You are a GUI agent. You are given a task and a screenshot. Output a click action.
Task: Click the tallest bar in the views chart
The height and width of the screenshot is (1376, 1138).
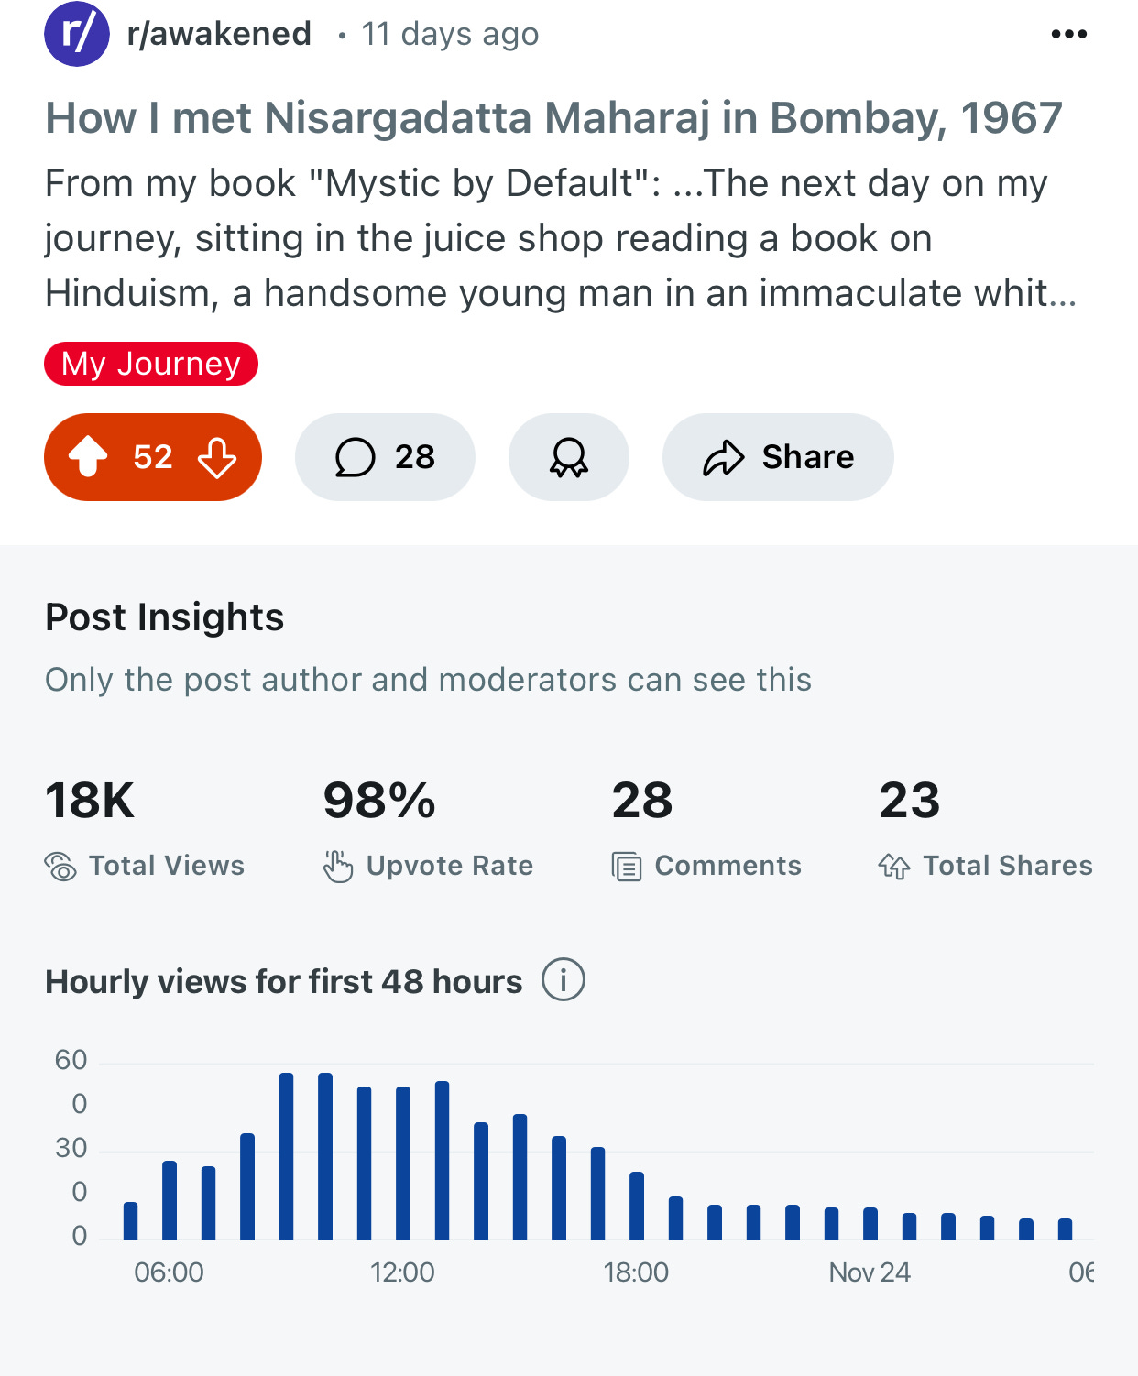pyautogui.click(x=286, y=1156)
